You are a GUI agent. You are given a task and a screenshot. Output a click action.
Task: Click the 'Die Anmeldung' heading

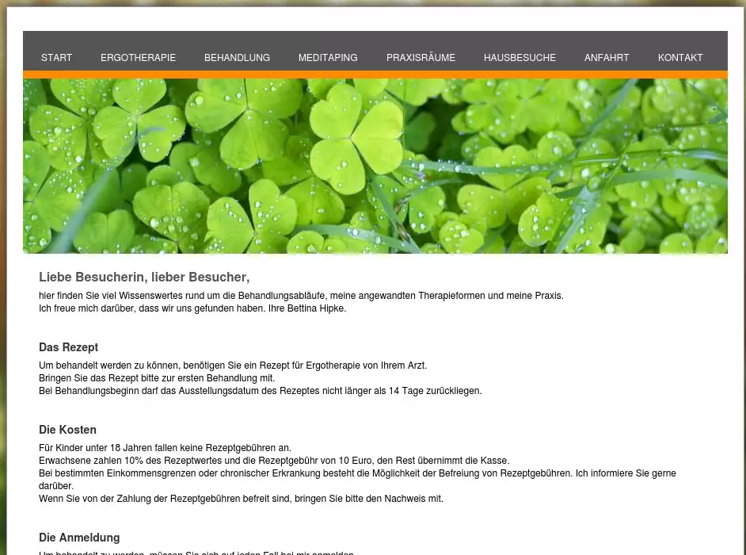pyautogui.click(x=79, y=538)
